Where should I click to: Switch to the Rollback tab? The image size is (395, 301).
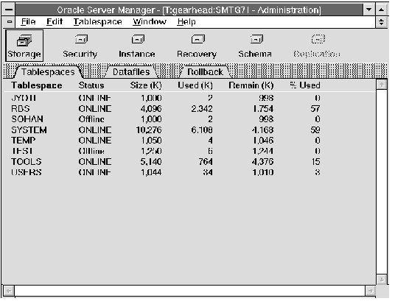[206, 71]
